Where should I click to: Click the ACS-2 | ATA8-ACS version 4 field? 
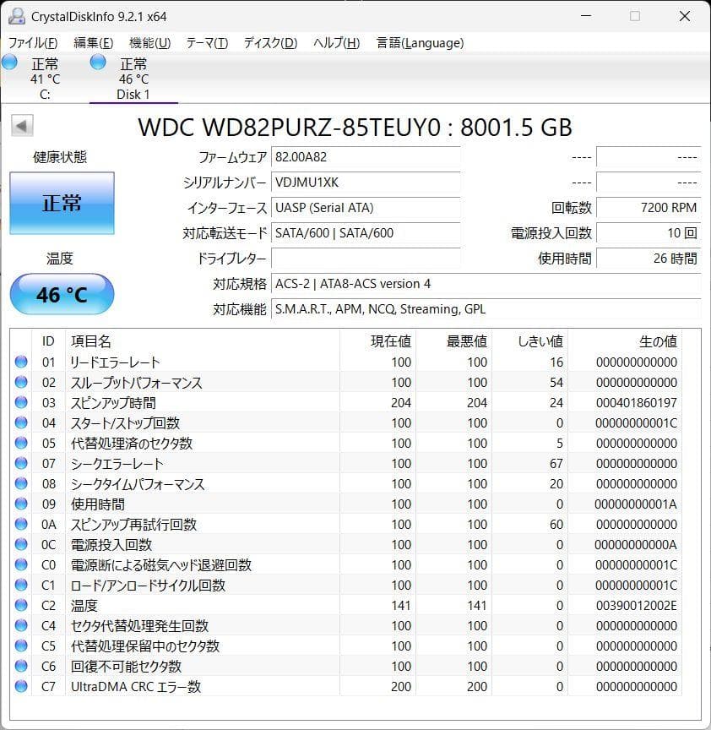tap(486, 284)
